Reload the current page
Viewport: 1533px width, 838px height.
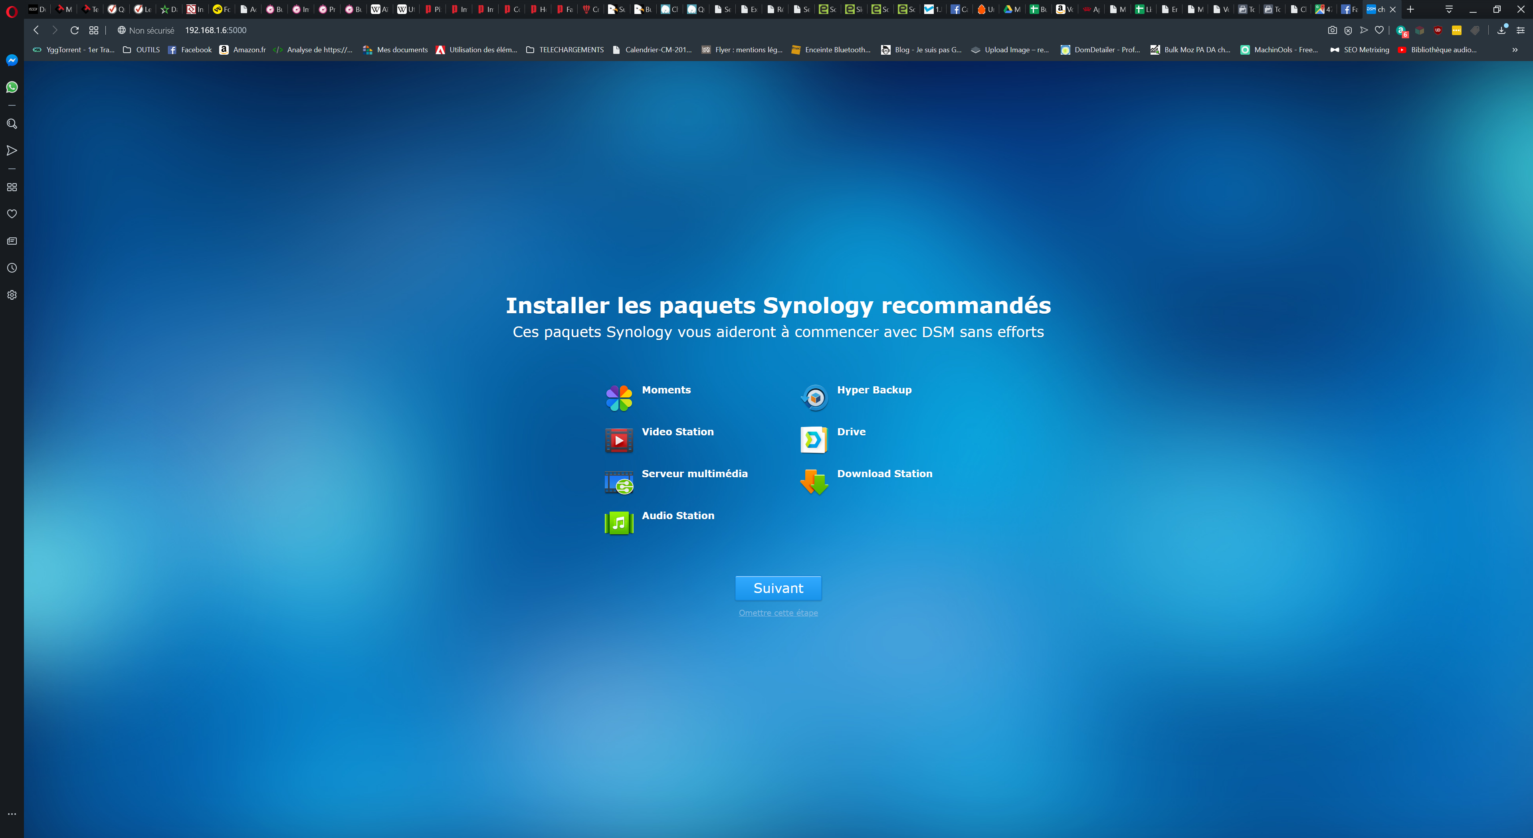click(x=74, y=30)
